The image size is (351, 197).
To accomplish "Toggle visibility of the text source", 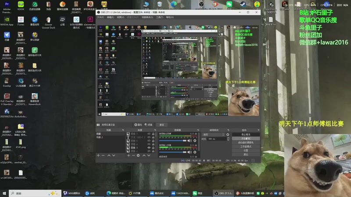I will pos(149,137).
